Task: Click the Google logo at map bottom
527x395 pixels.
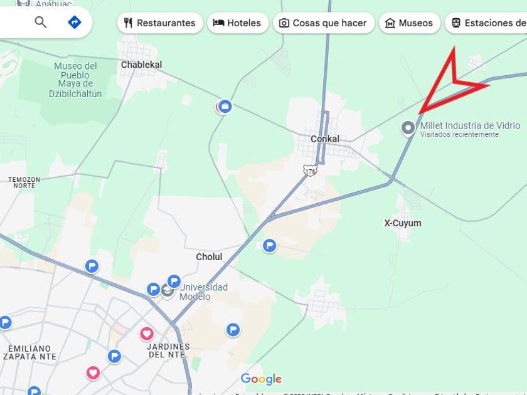Action: (261, 379)
